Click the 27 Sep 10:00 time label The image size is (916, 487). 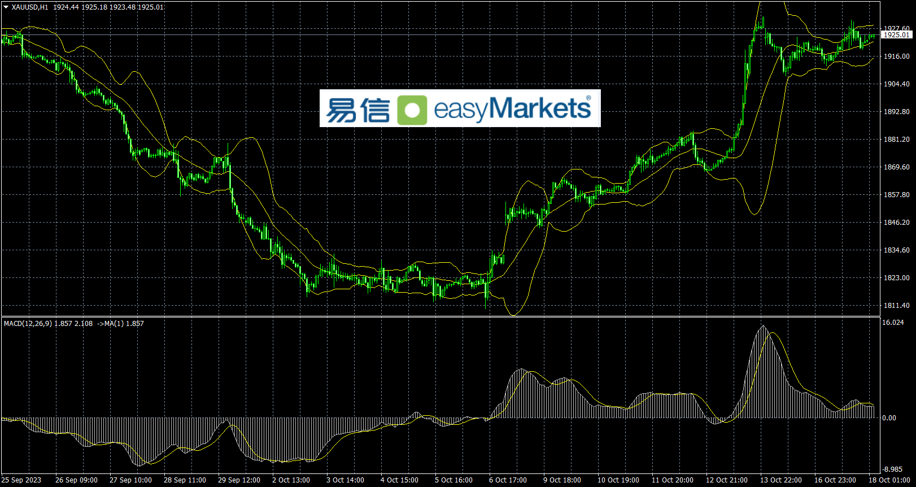point(130,480)
